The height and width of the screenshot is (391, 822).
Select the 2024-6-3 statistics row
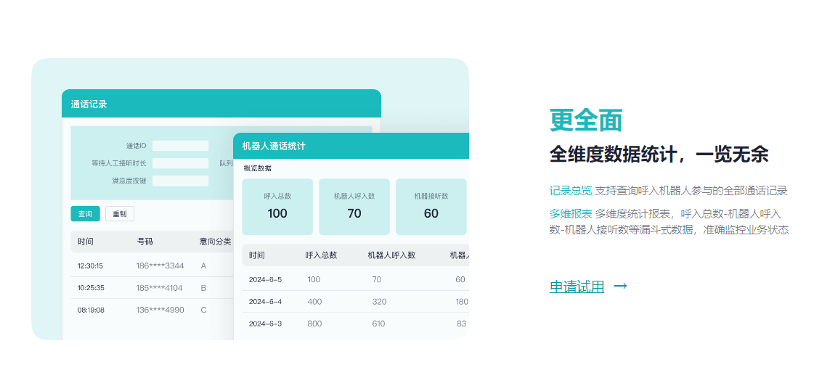[x=354, y=324]
